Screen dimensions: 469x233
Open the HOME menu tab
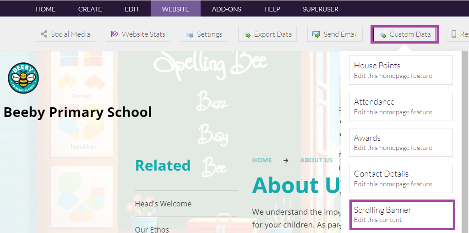45,9
